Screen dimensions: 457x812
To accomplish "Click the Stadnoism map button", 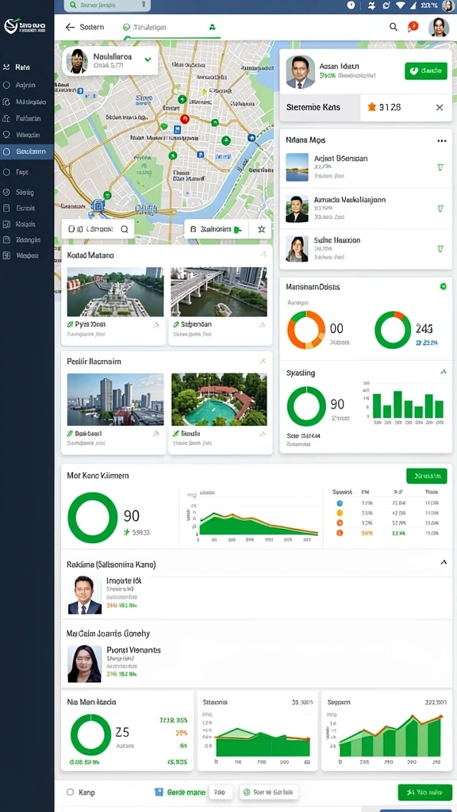I will click(217, 229).
